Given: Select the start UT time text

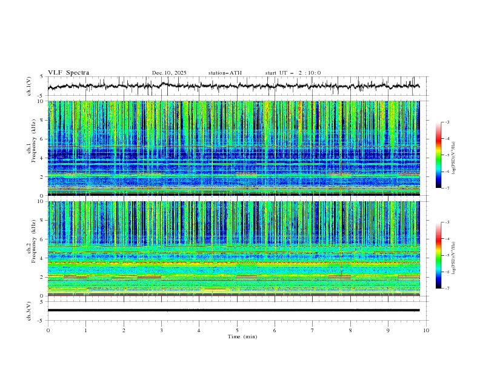Looking at the screenshot, I should point(293,73).
